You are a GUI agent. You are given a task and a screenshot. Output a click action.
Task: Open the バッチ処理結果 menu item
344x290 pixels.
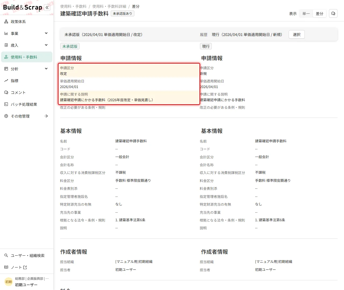[27, 104]
